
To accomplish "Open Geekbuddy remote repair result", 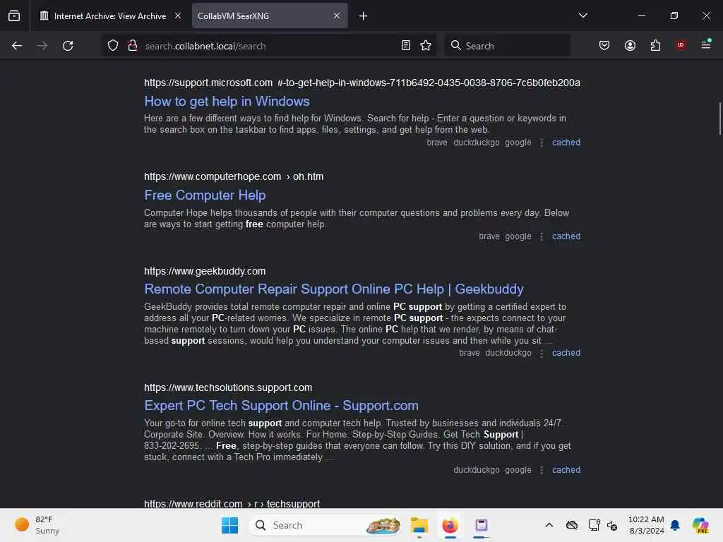I will pyautogui.click(x=334, y=289).
